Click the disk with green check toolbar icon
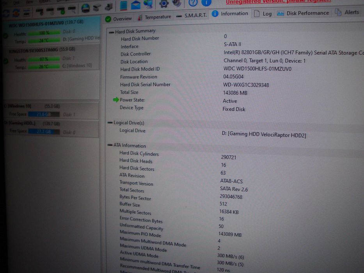The height and width of the screenshot is (273, 364). coord(61,11)
